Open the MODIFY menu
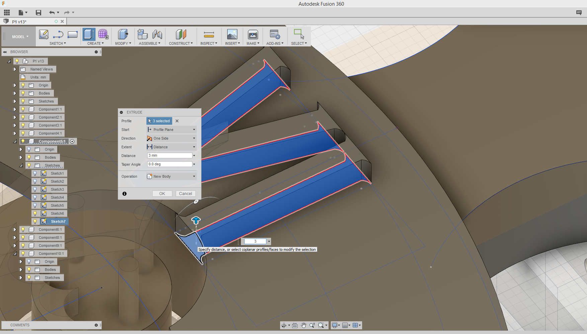The height and width of the screenshot is (334, 587). pos(123,43)
